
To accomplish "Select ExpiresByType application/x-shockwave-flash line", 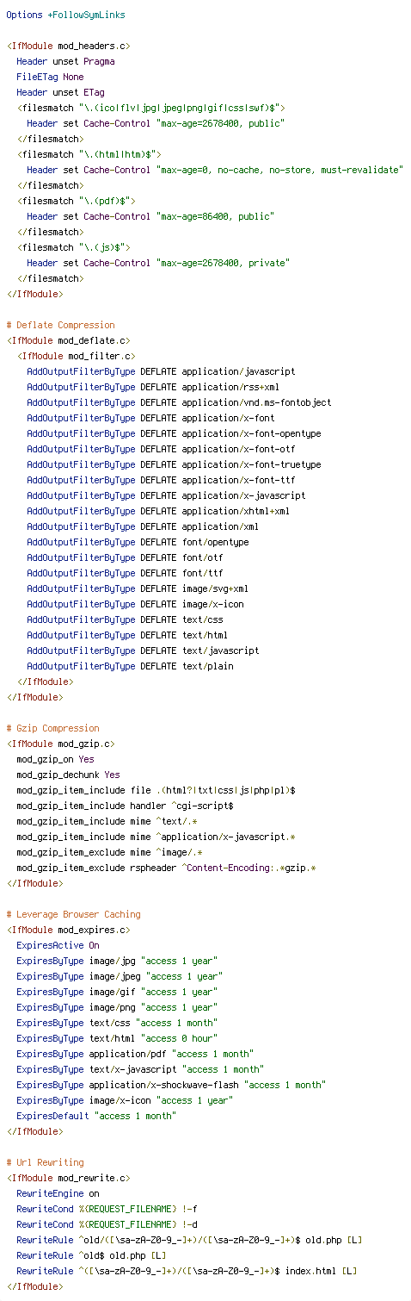I will [x=171, y=1086].
